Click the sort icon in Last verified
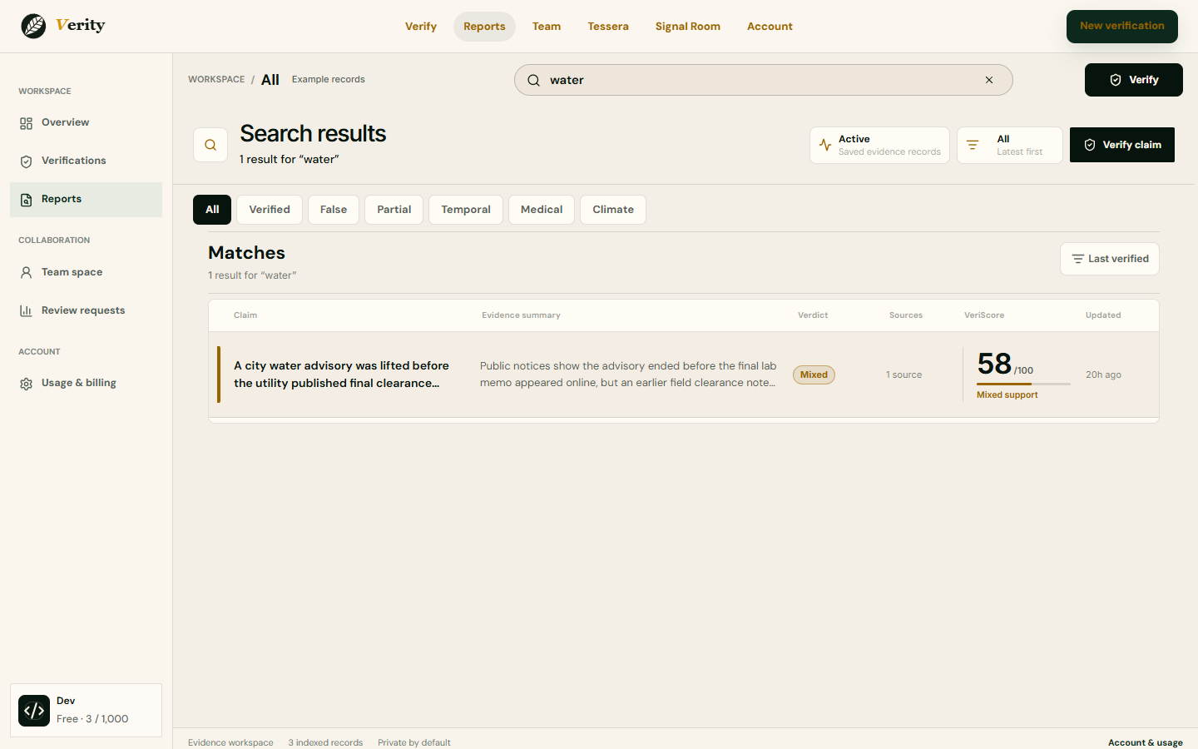 click(x=1078, y=259)
